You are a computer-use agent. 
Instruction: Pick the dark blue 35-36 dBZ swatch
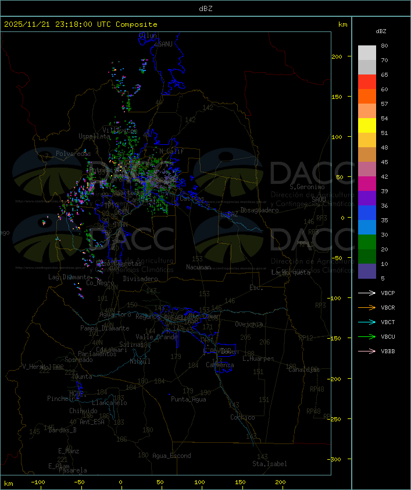[367, 213]
